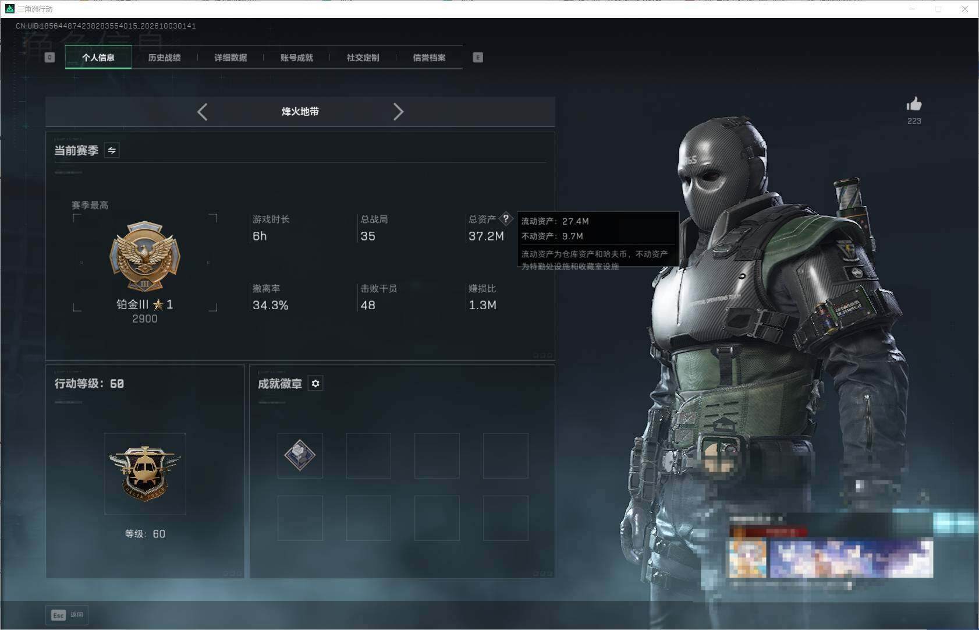979x630 pixels.
Task: Select third empty badge slot in top row
Action: pos(437,455)
